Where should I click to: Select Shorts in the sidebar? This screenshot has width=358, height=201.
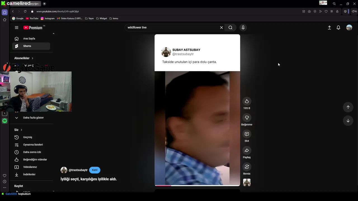[x=31, y=46]
